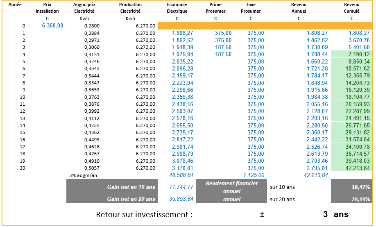Select the electricity price 0,5057 in year 20
This screenshot has width=376, height=227.
click(x=92, y=168)
